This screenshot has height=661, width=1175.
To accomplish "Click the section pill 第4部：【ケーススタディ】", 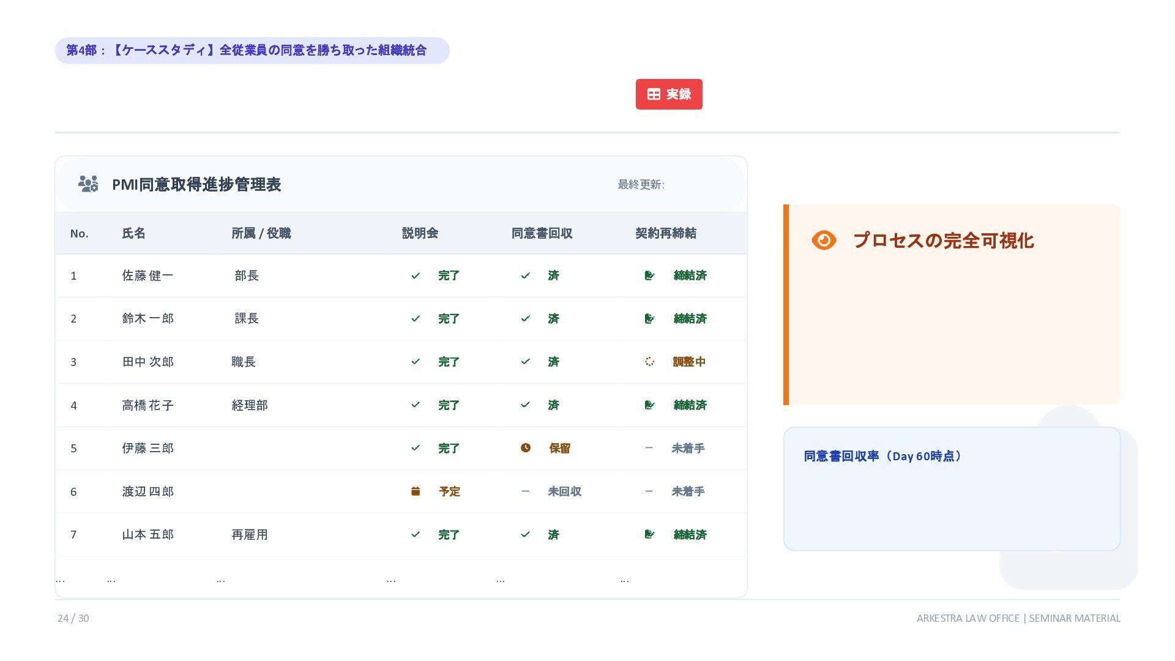I will coord(252,50).
